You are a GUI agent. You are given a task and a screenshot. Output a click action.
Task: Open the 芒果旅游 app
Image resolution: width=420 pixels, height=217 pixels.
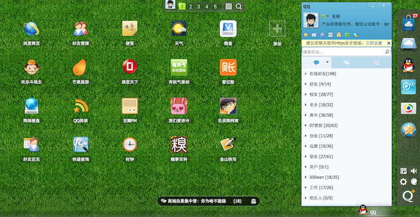click(80, 67)
